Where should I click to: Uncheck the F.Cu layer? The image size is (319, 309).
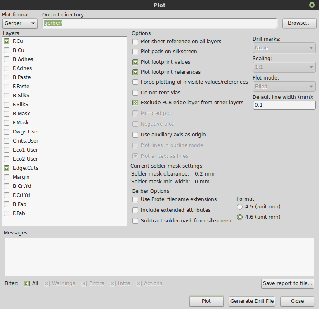7,41
